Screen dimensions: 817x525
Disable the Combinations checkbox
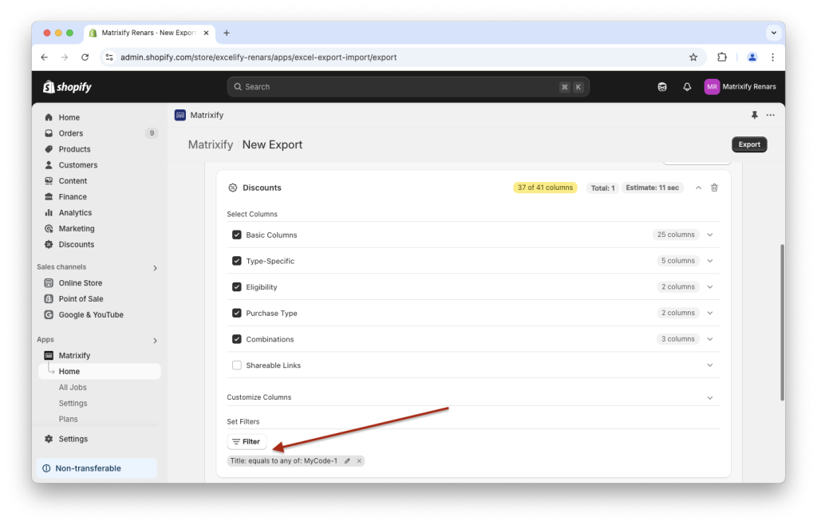(236, 338)
